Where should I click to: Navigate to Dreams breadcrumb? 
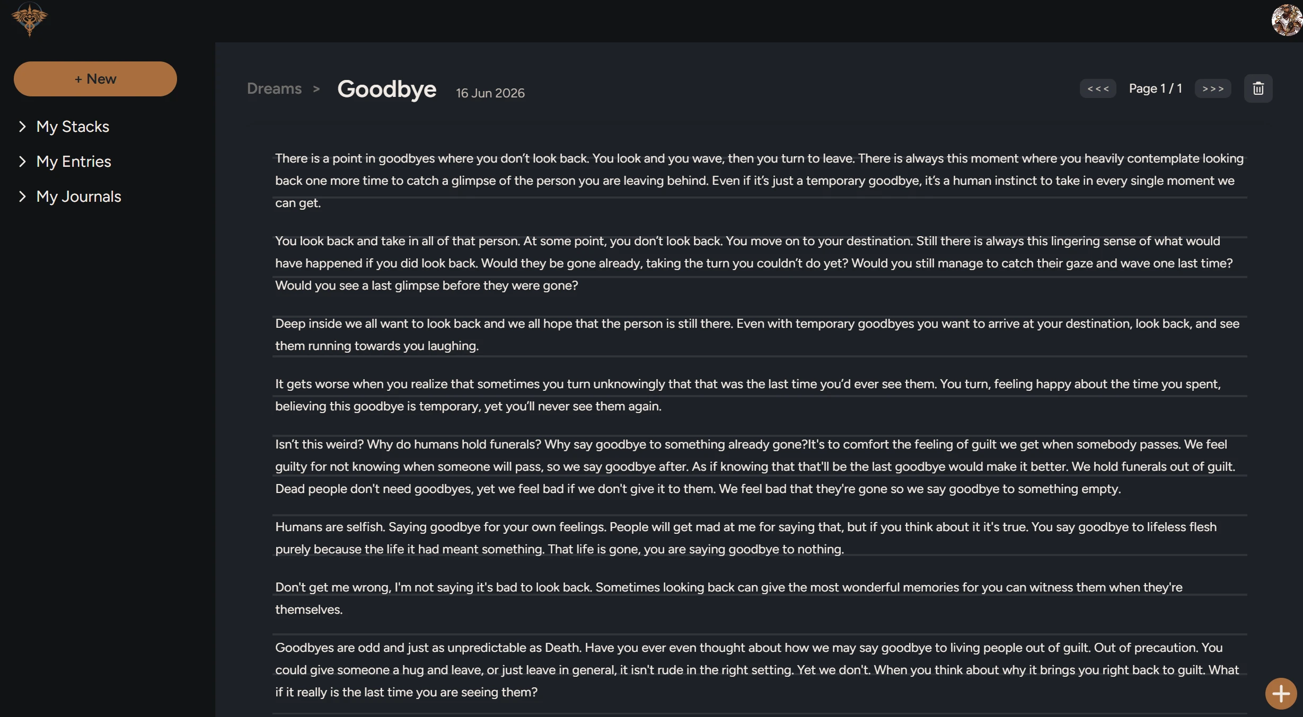[274, 88]
